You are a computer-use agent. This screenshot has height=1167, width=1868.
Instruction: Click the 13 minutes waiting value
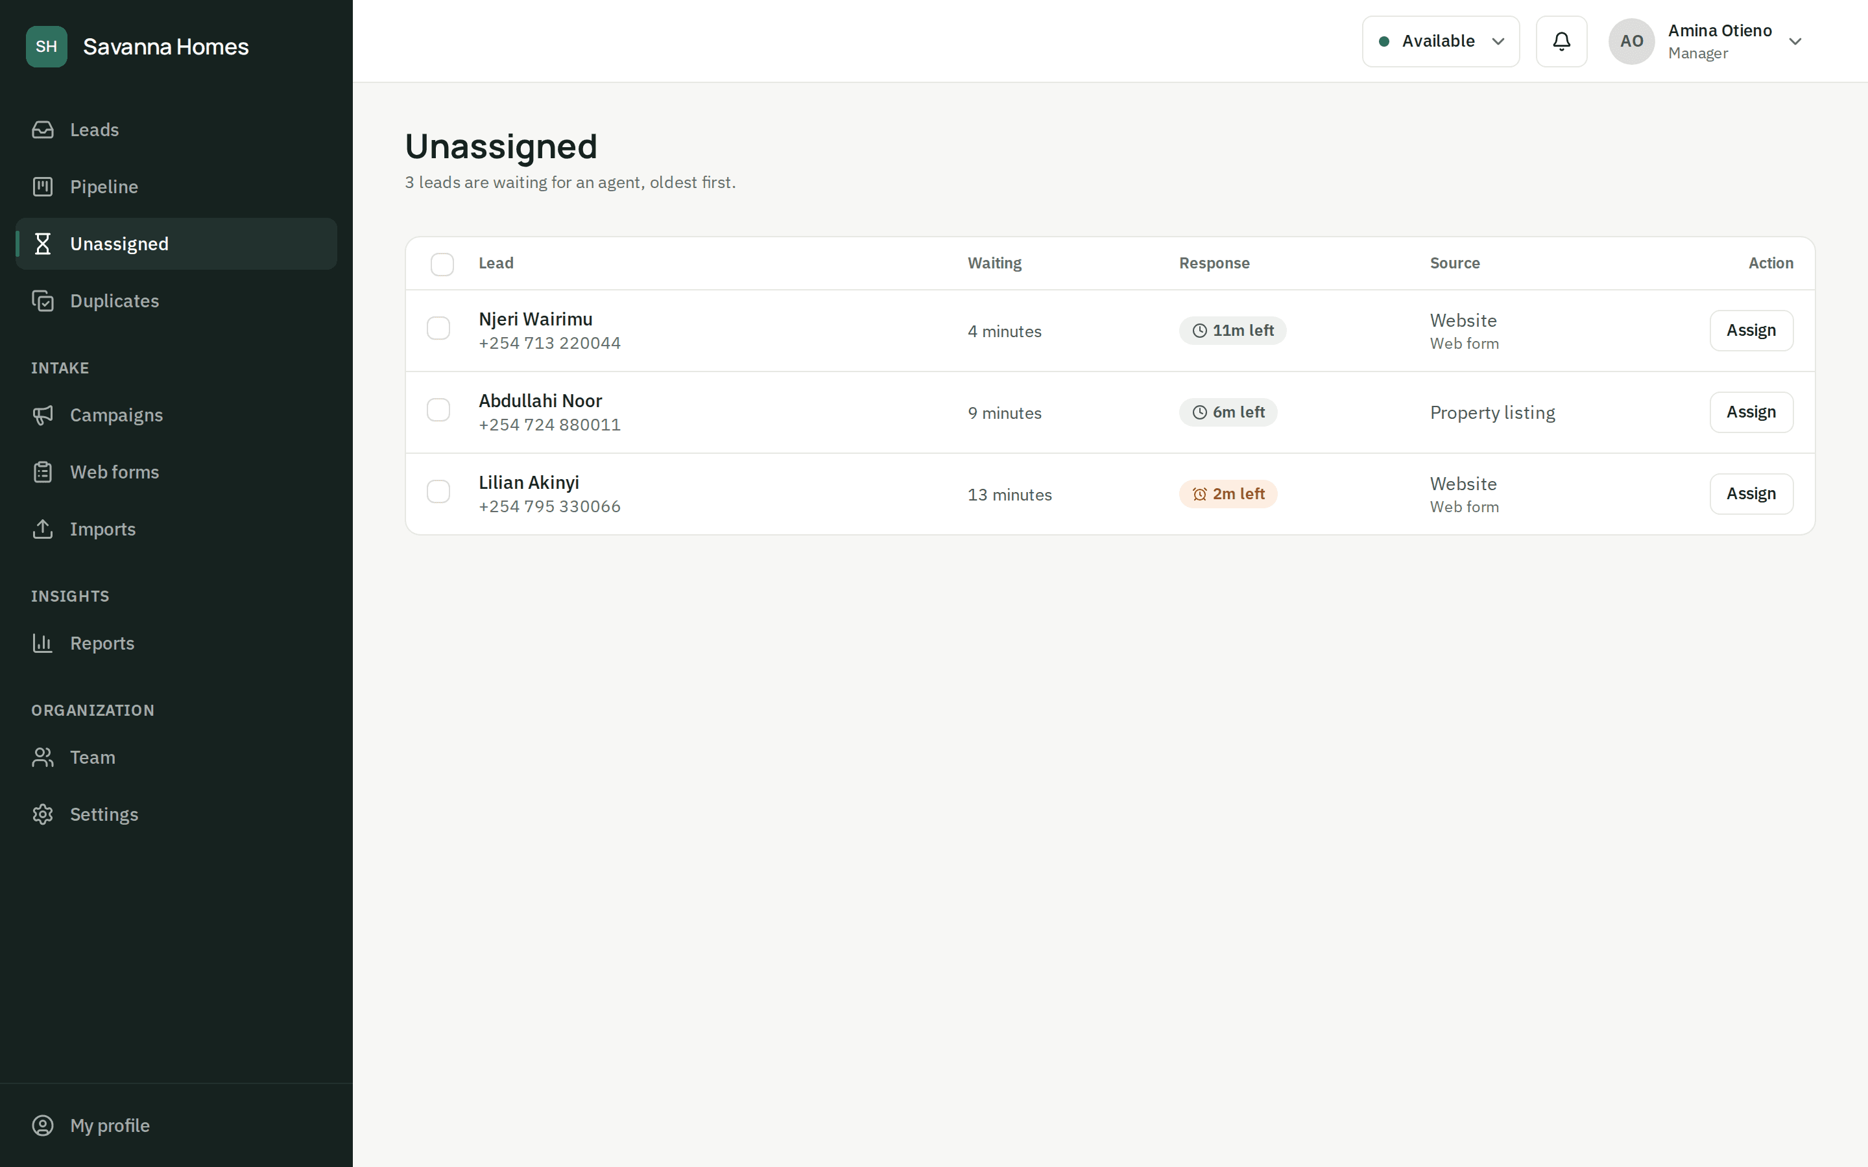(1010, 495)
